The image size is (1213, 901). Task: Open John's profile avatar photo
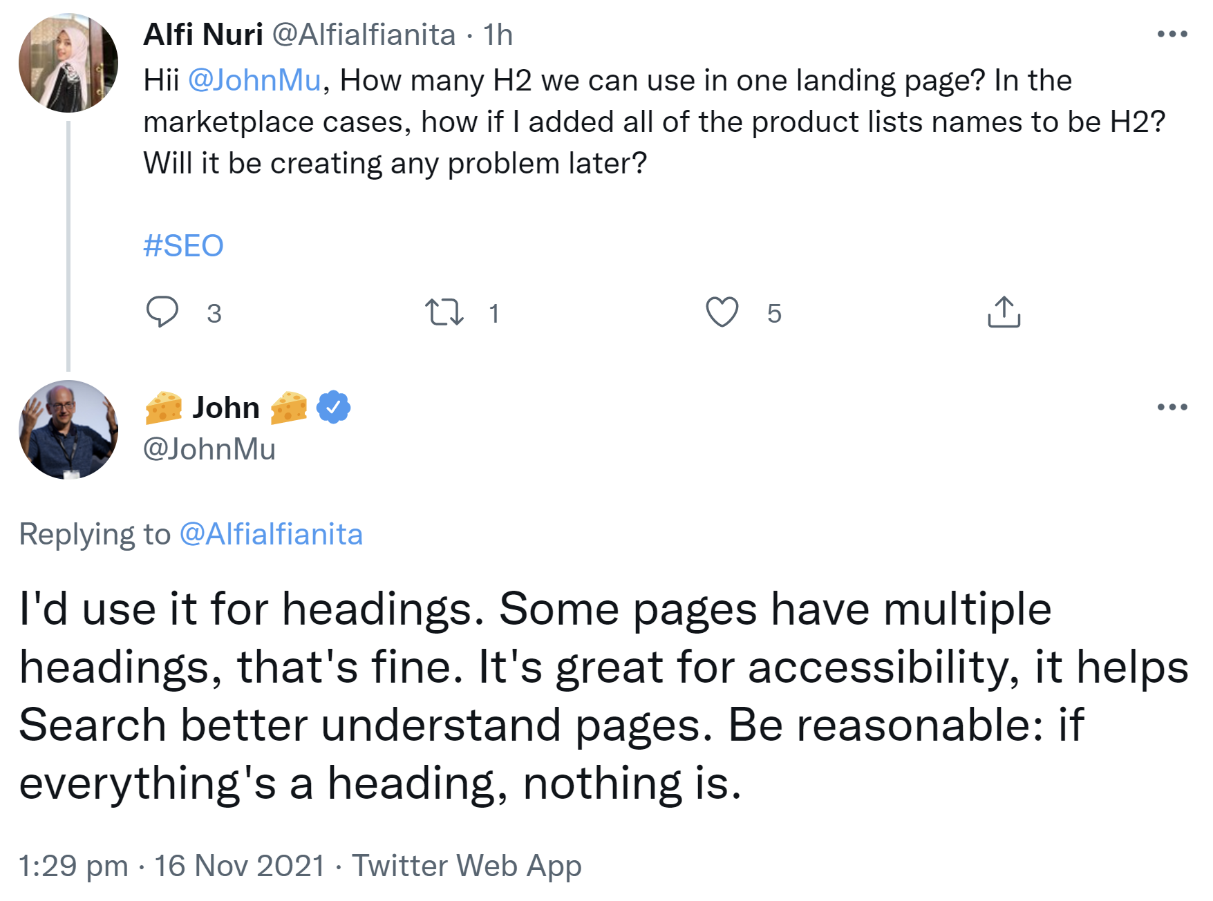click(x=68, y=430)
